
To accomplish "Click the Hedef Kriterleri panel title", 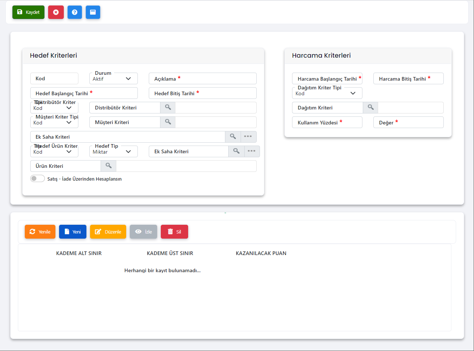I will (54, 55).
